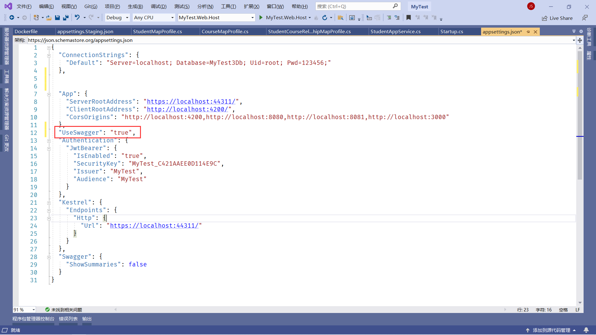
Task: Open the schema URL dropdown arrow
Action: tap(574, 40)
